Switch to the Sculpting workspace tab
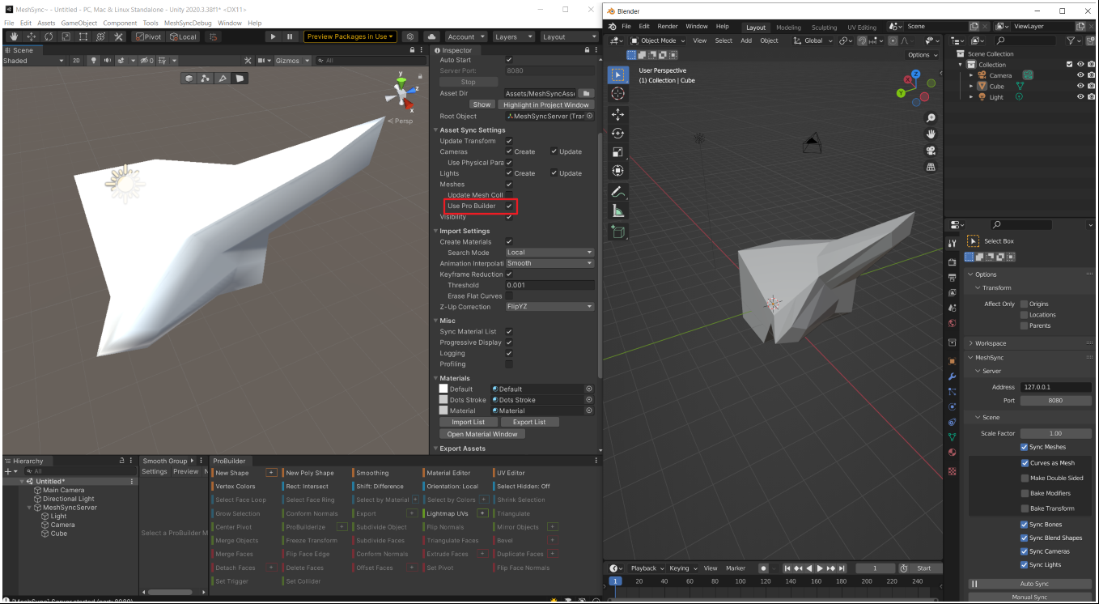Viewport: 1099px width, 604px height. 824,27
